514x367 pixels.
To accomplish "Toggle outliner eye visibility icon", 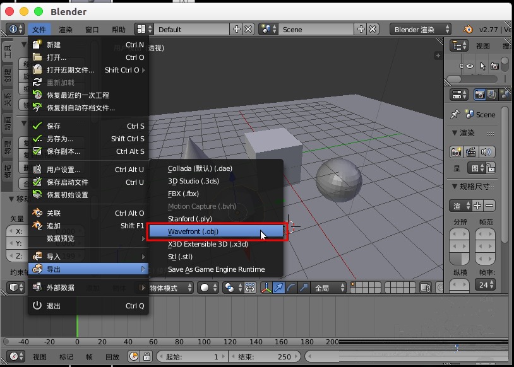I will (469, 66).
